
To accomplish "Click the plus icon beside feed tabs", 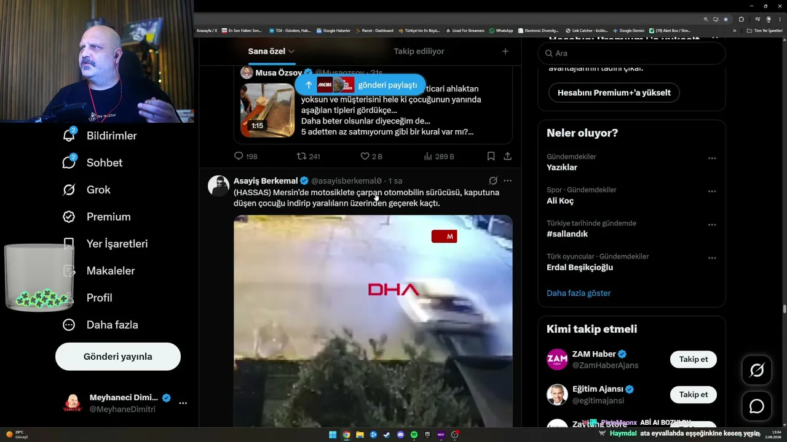I will coord(505,52).
